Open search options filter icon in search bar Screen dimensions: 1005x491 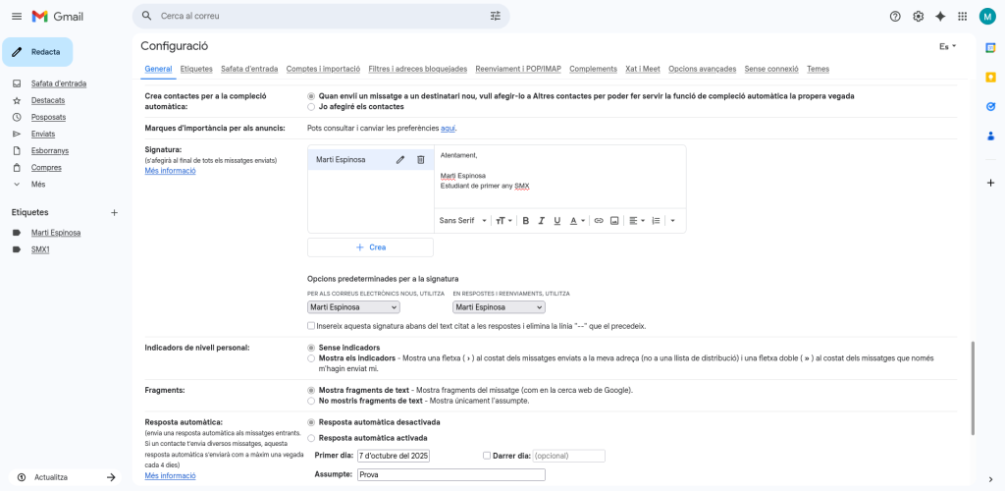pyautogui.click(x=496, y=16)
